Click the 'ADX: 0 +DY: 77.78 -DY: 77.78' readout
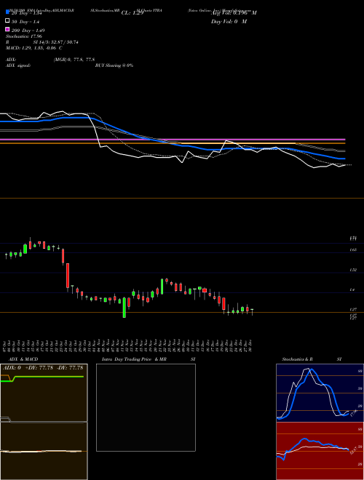The image size is (364, 480). pyautogui.click(x=43, y=368)
